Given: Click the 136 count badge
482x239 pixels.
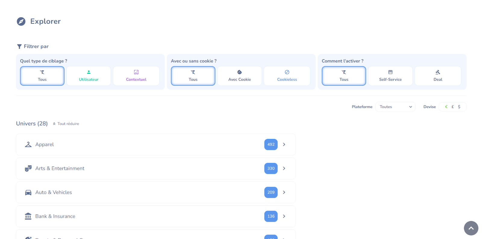Looking at the screenshot, I should [x=271, y=216].
